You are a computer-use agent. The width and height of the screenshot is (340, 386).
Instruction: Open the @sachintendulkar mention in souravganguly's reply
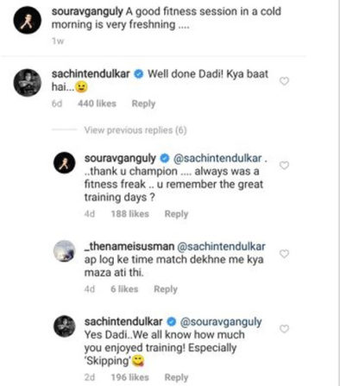click(x=217, y=158)
